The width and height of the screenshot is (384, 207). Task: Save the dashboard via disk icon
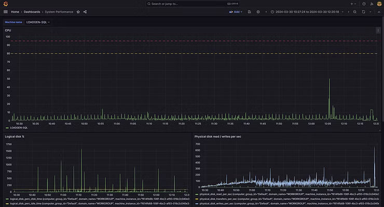pos(249,12)
